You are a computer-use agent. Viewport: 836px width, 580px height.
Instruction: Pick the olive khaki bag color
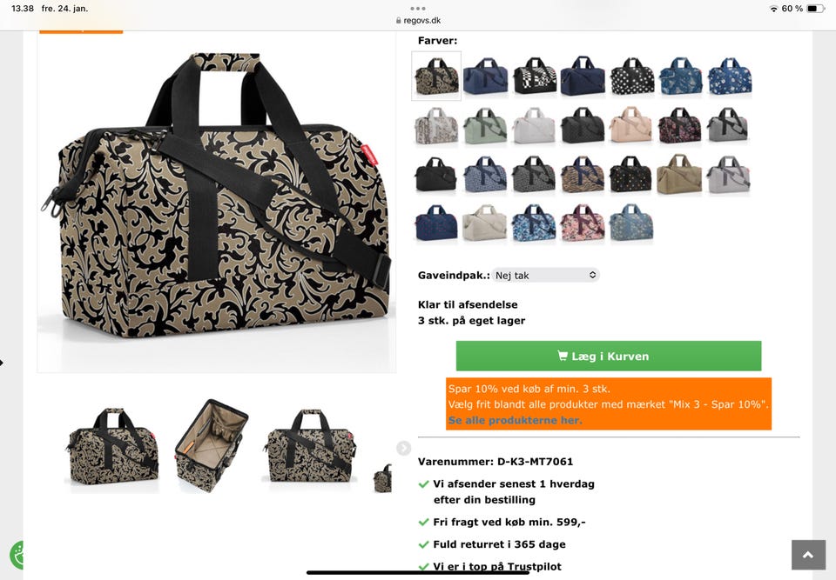click(679, 174)
